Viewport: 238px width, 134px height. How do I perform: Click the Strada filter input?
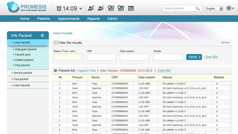point(168,57)
